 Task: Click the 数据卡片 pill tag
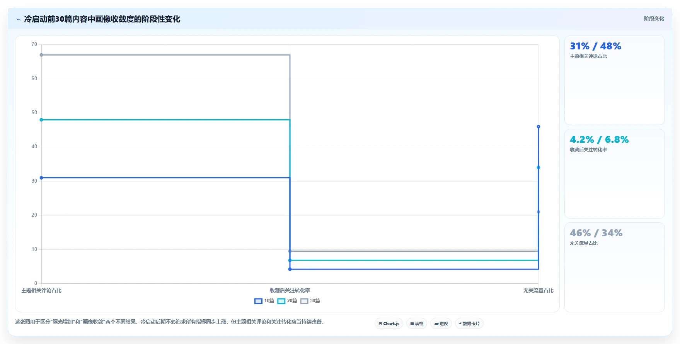(x=469, y=324)
